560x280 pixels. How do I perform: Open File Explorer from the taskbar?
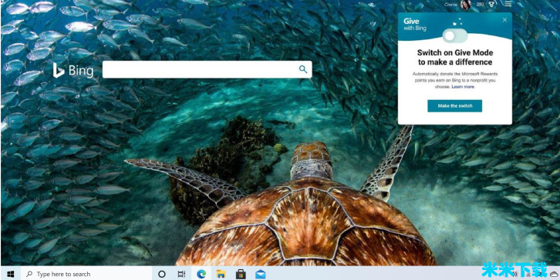point(221,274)
